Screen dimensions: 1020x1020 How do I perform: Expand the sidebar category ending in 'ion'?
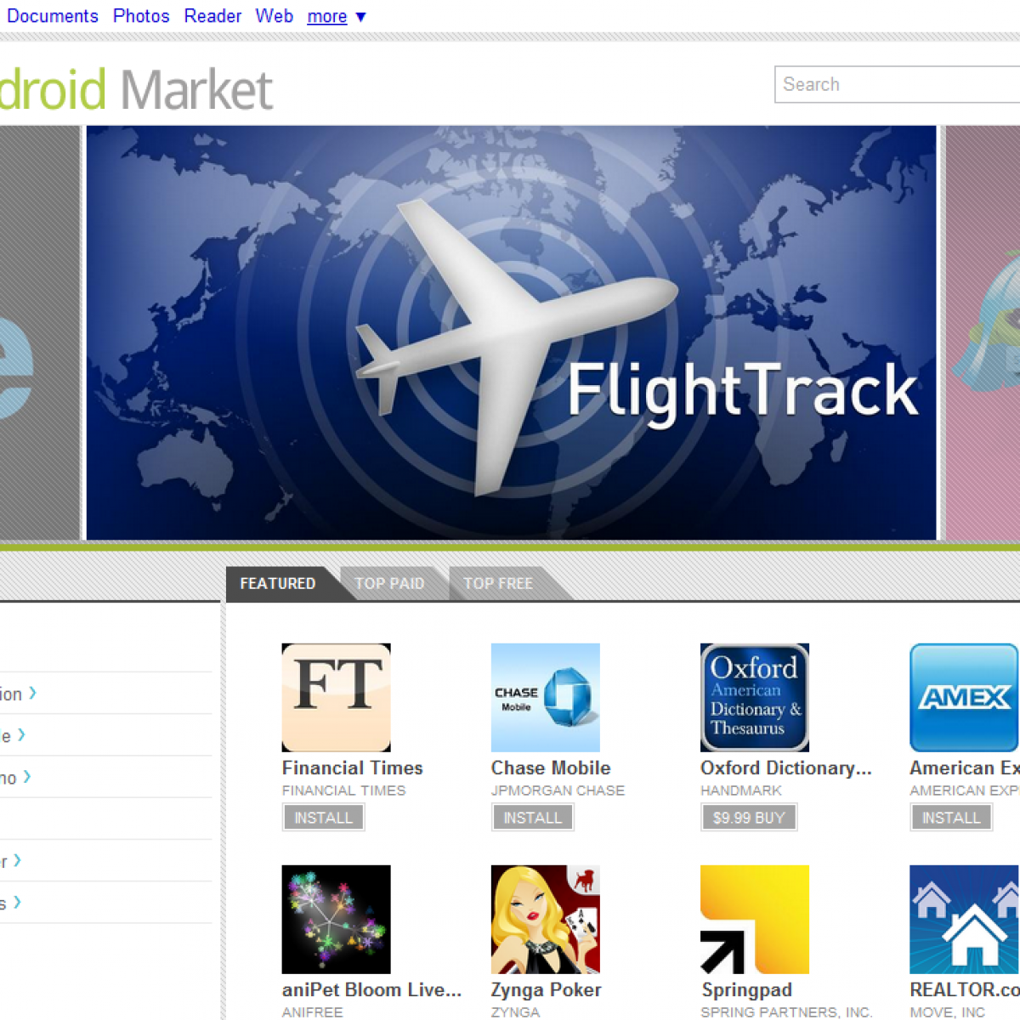coord(19,694)
